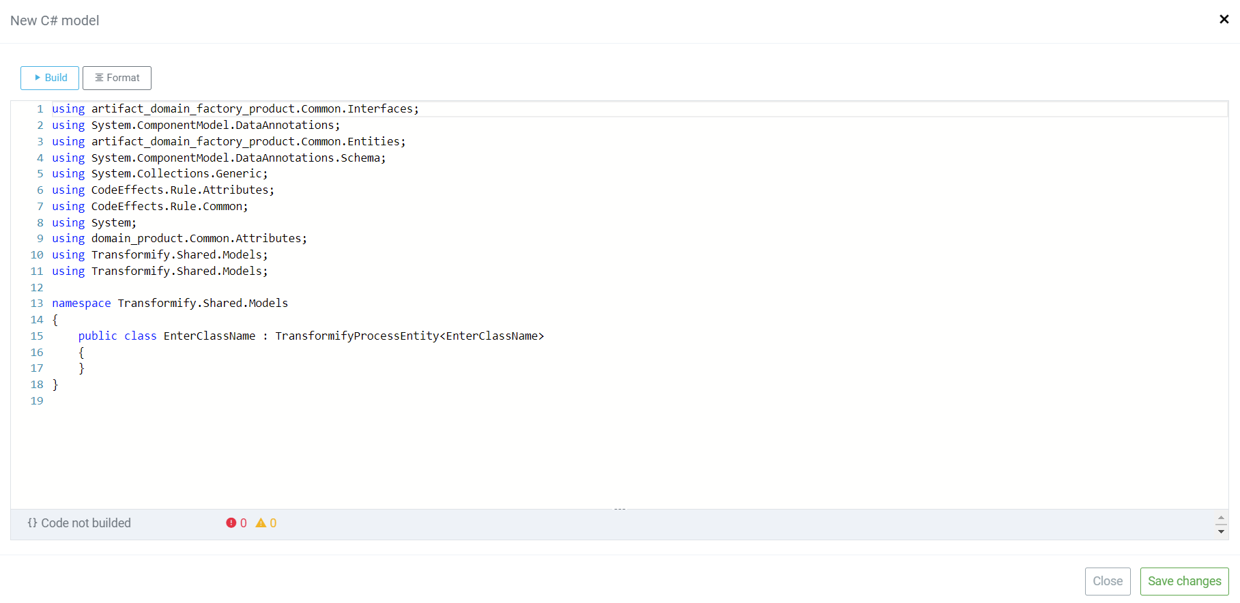The image size is (1240, 603).
Task: Click the up arrow in the status panel
Action: pyautogui.click(x=1221, y=518)
